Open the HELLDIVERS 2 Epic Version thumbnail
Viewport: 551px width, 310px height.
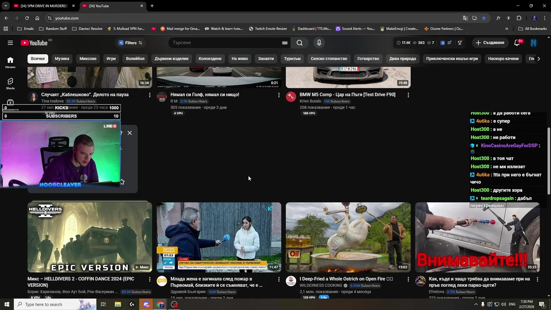[x=90, y=237]
